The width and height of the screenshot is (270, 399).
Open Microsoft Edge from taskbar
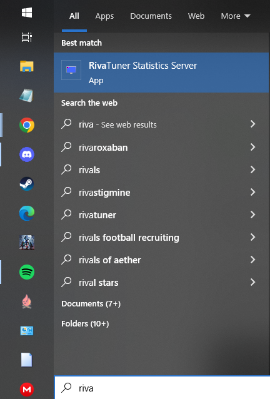27,213
